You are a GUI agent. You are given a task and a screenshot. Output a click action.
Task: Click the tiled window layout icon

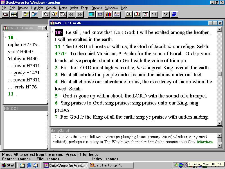click(x=14, y=14)
